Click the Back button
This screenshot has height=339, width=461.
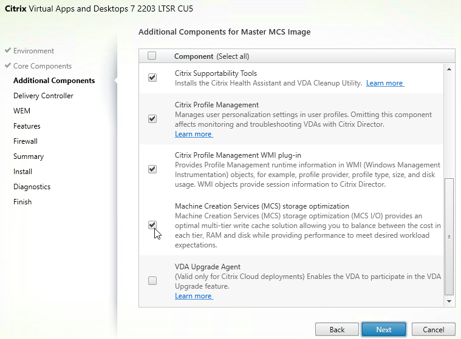(x=337, y=330)
